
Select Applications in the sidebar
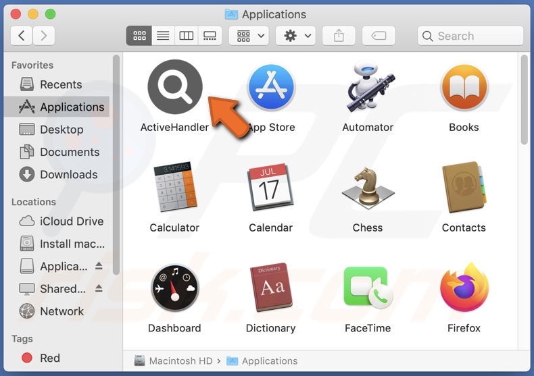click(56, 107)
